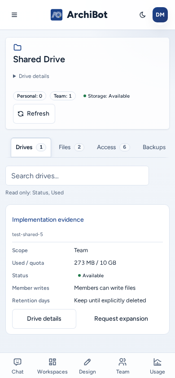Viewport: 175px width, 378px height.
Task: Toggle dark mode moon icon
Action: point(142,15)
